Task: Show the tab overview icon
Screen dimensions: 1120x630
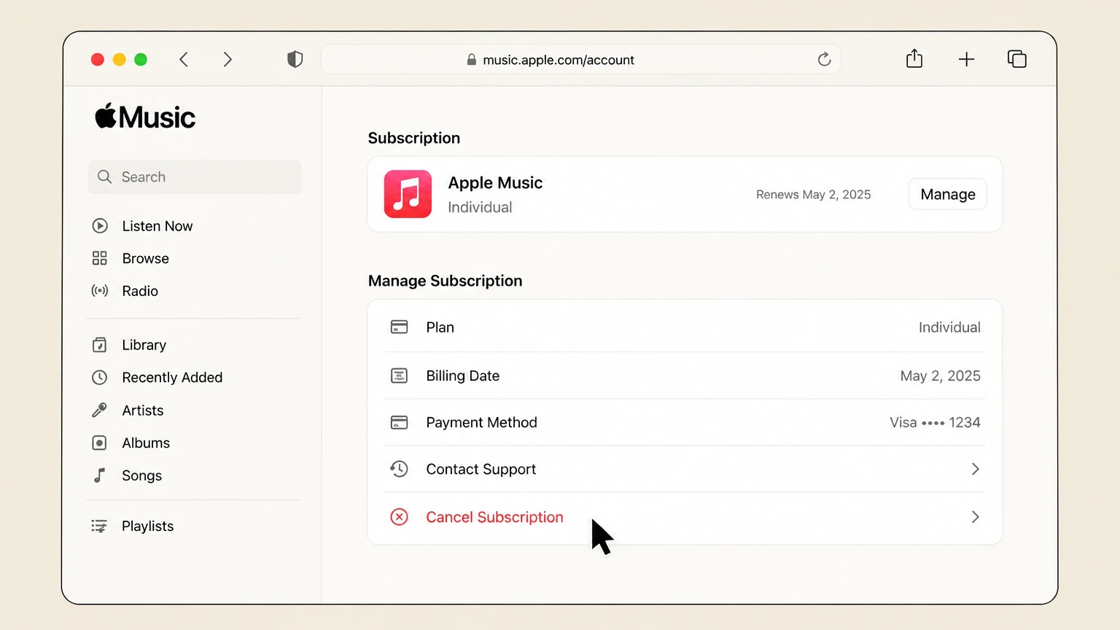Action: [1017, 59]
